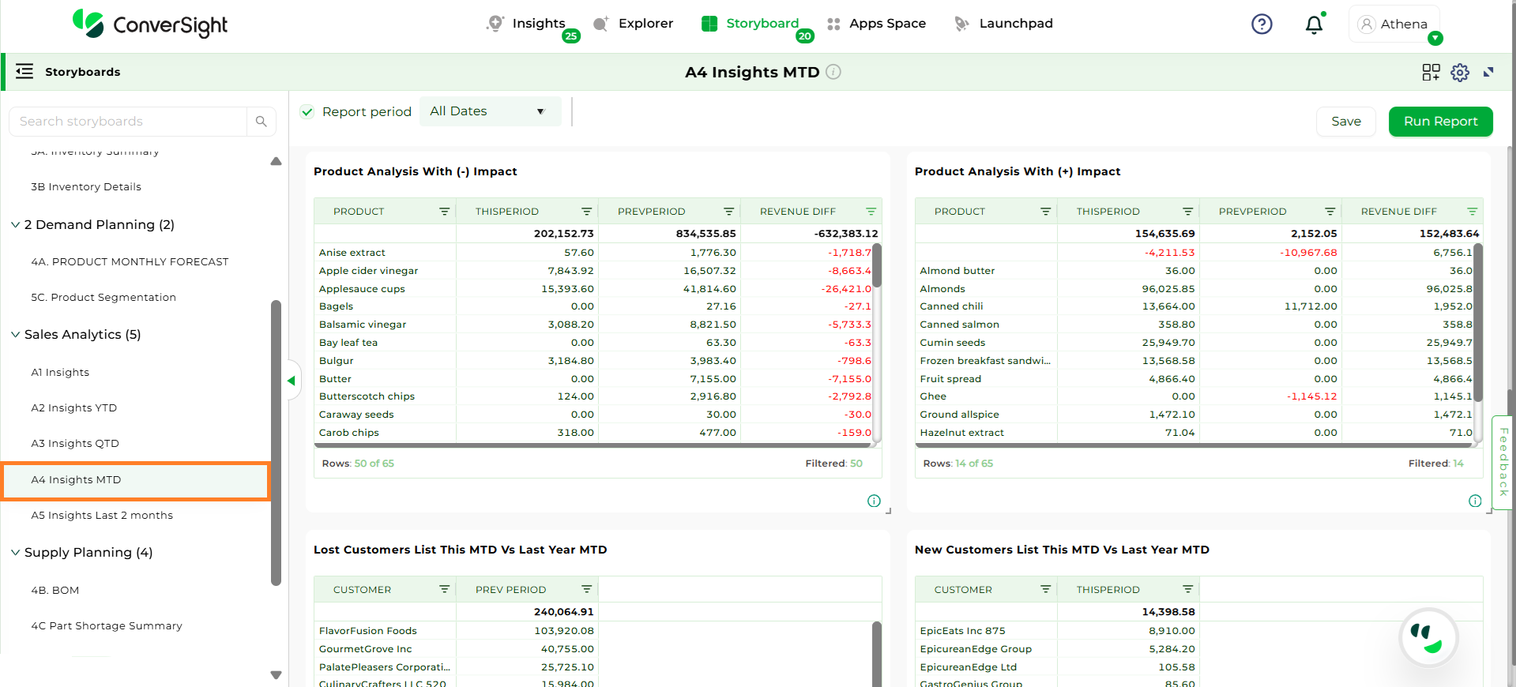
Task: Open A2 Insights YTD storyboard
Action: (x=74, y=408)
